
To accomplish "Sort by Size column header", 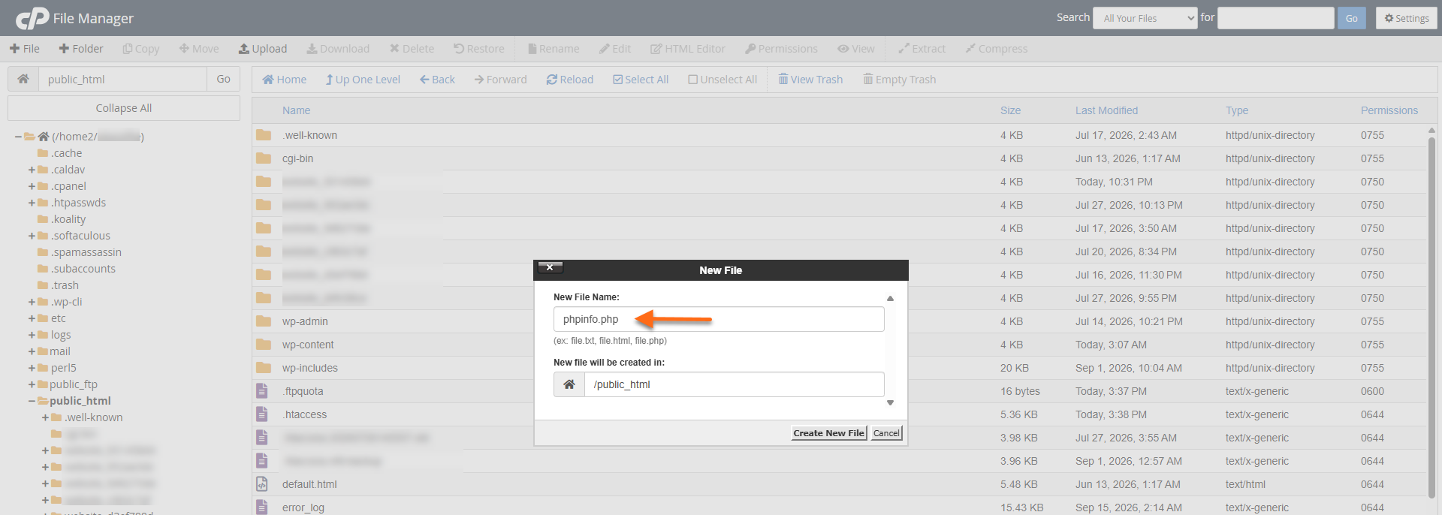I will tap(1010, 110).
